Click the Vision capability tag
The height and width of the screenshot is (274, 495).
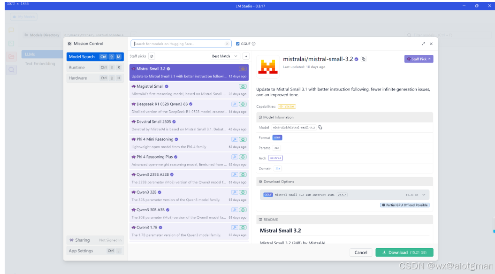[287, 107]
